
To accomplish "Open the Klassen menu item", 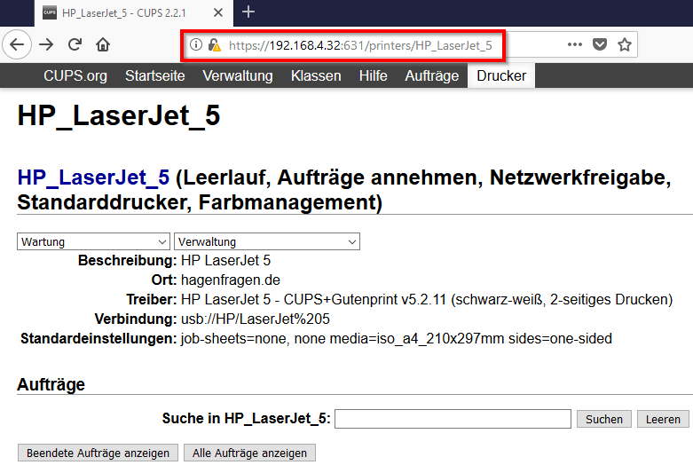I will click(x=316, y=75).
